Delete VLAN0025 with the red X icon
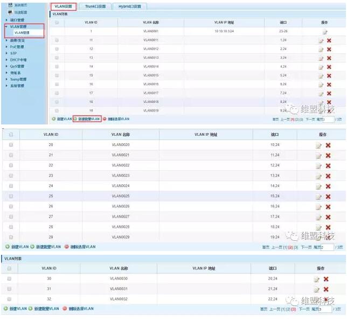Viewport: 347px width, 320px height. (x=328, y=196)
